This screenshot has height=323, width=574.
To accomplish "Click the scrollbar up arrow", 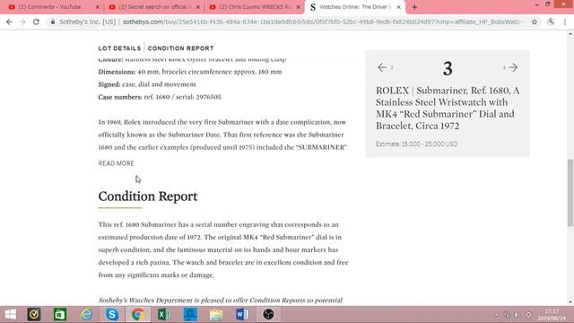I will (x=570, y=34).
